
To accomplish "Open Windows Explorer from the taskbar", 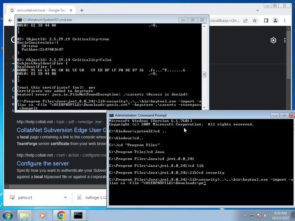I will click(x=24, y=215).
